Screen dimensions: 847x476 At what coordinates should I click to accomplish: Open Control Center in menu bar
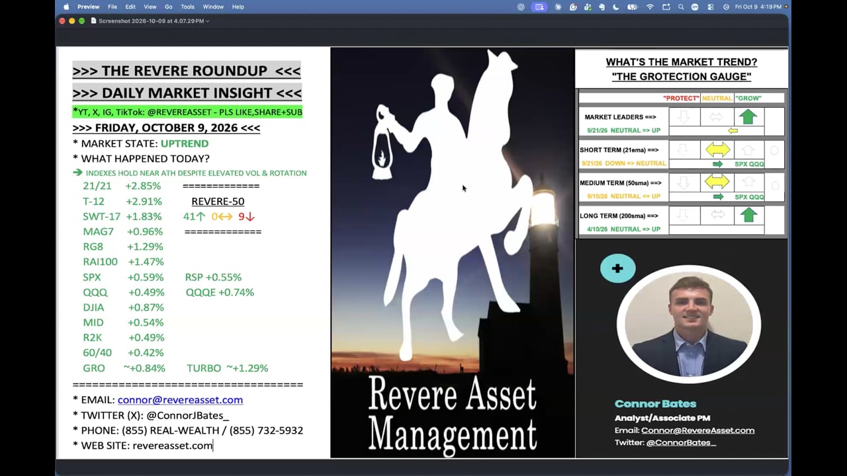coord(710,7)
